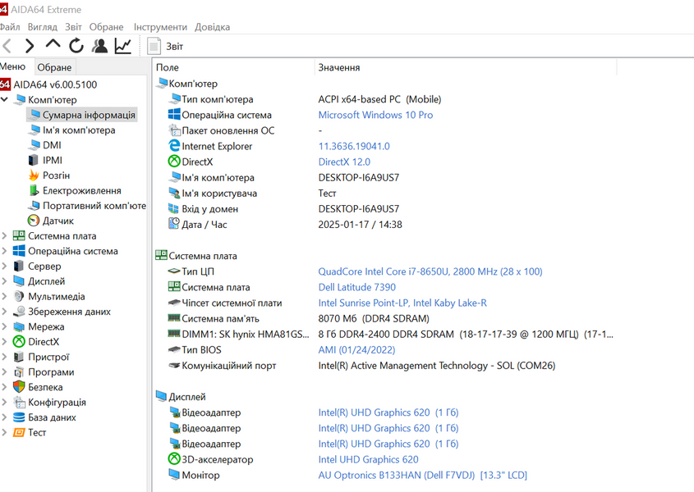Click the Пристрої devices icon
Image resolution: width=694 pixels, height=492 pixels.
[x=19, y=357]
